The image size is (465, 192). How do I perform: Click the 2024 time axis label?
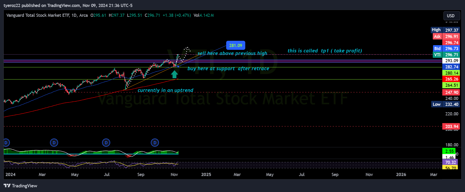(11, 174)
